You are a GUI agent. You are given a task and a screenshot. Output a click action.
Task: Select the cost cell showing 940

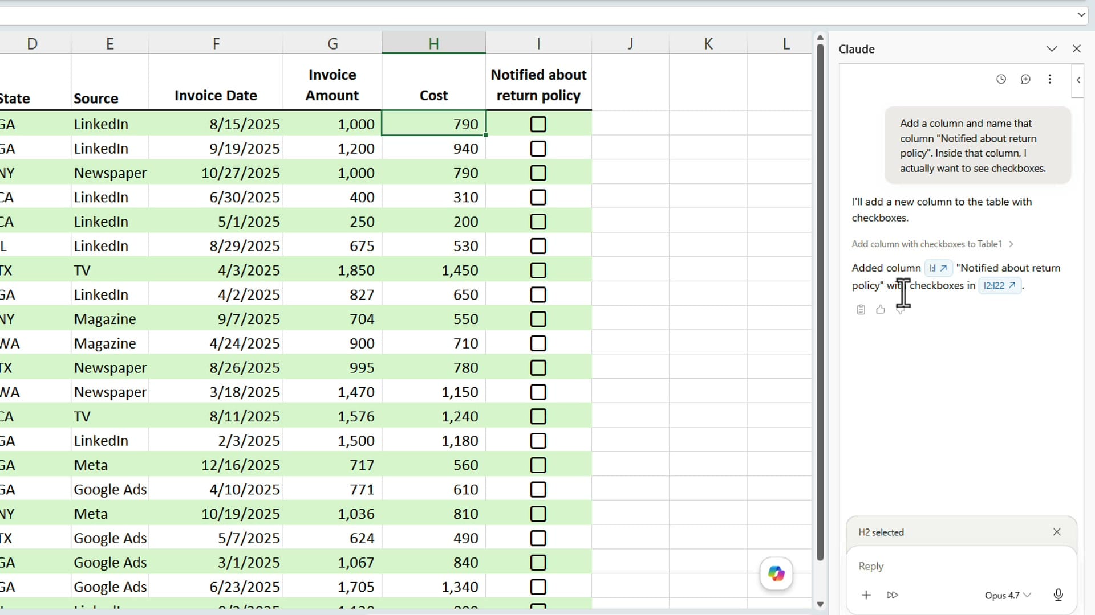click(433, 149)
